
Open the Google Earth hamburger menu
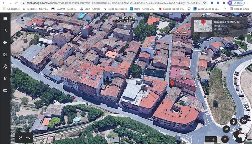point(5,19)
